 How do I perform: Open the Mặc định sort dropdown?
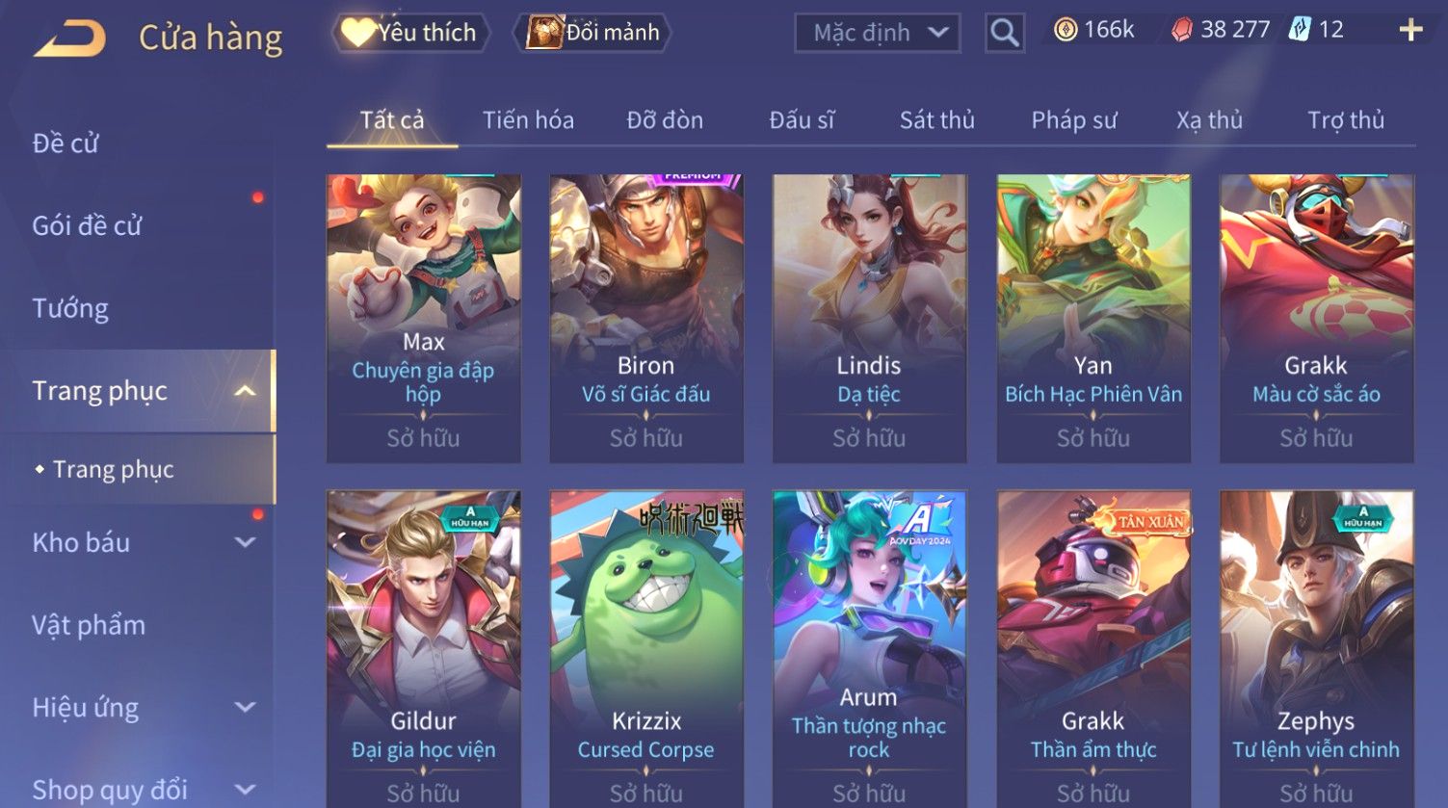pyautogui.click(x=877, y=33)
